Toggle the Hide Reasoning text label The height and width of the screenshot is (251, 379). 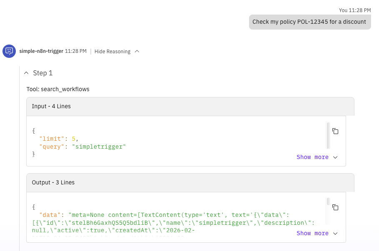(112, 52)
